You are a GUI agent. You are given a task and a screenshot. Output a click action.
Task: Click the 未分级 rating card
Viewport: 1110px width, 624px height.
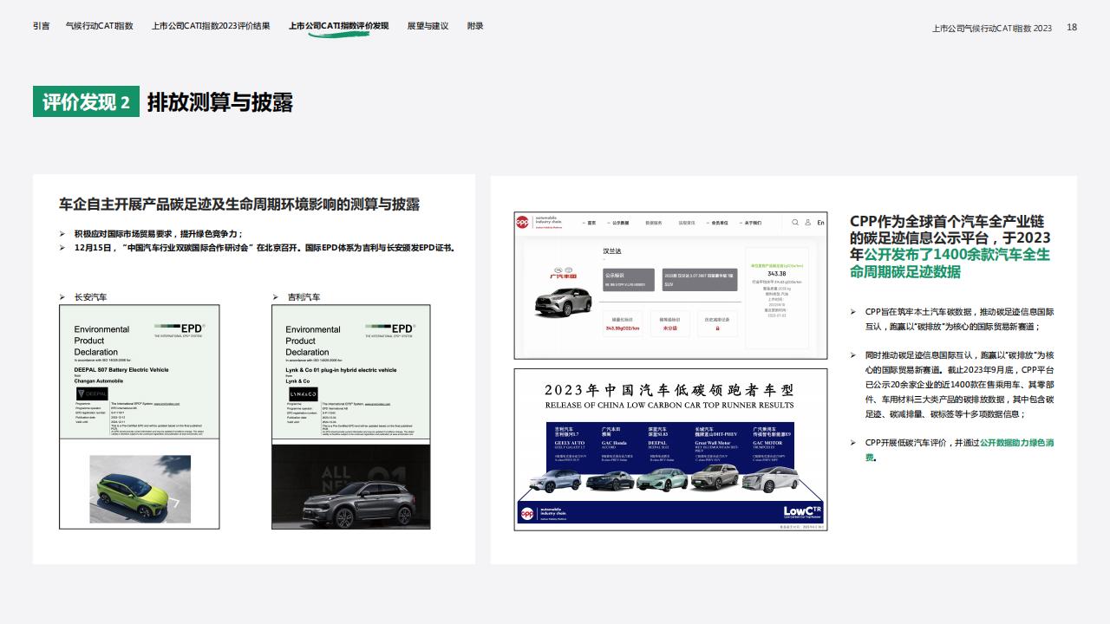(670, 323)
